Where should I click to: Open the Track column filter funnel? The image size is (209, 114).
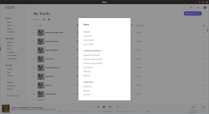[77, 25]
